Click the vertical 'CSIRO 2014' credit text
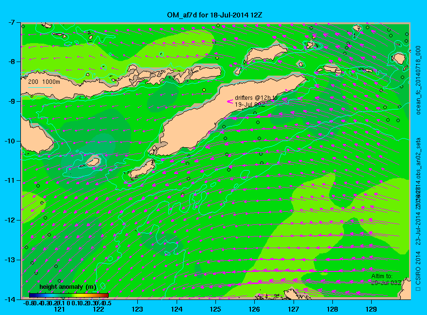This screenshot has width=427, height=315. (x=419, y=268)
